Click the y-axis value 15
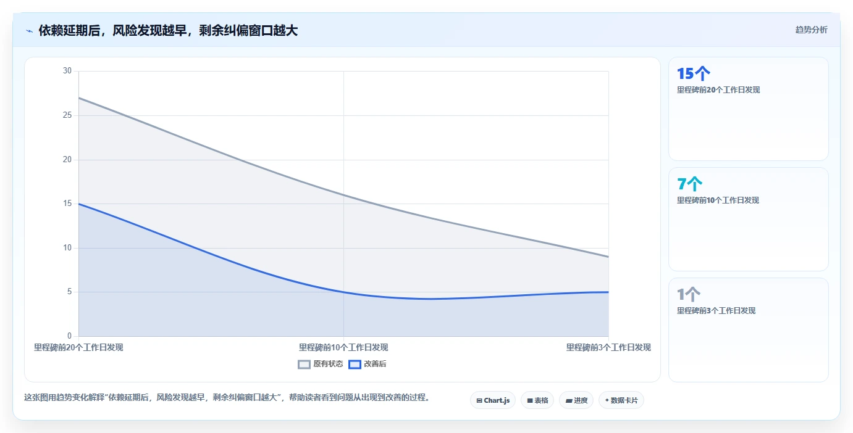 coord(67,204)
